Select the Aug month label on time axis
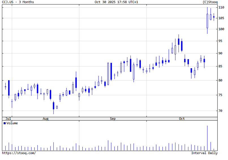The image size is (228, 160). (46, 119)
